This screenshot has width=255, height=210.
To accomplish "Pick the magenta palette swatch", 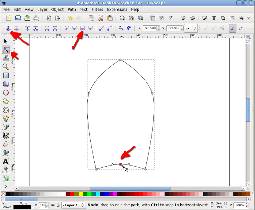I will coord(115,194).
